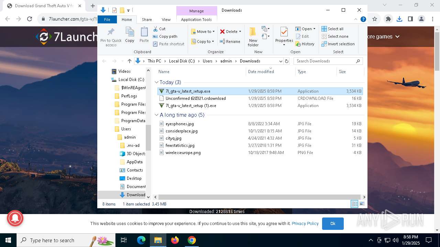Screen dimensions: 440x247
Task: Select 7l_gta-v_latest_setup (1).exe file
Action: 260,106
